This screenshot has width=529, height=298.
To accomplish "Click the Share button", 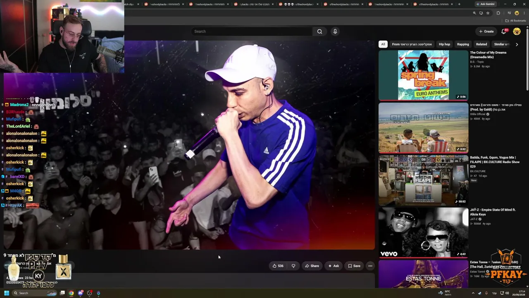I will [x=312, y=266].
